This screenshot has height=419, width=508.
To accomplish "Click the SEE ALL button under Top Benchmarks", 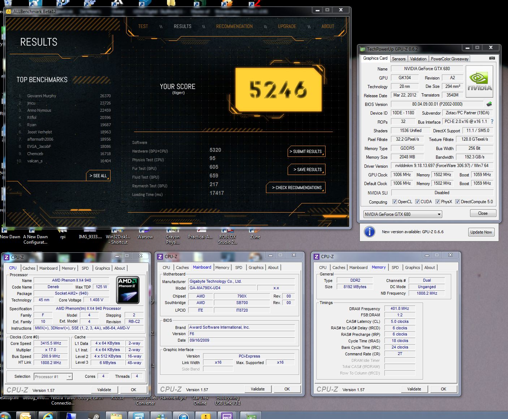I will tap(98, 176).
